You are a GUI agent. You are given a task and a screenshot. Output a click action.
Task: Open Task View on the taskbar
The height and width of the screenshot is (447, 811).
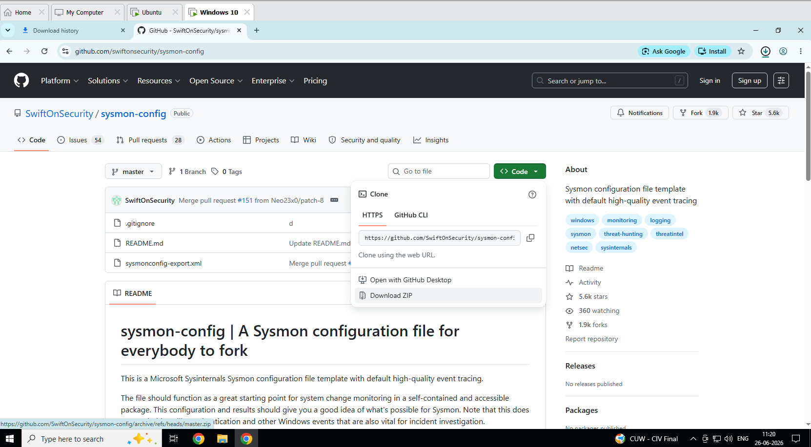[173, 439]
